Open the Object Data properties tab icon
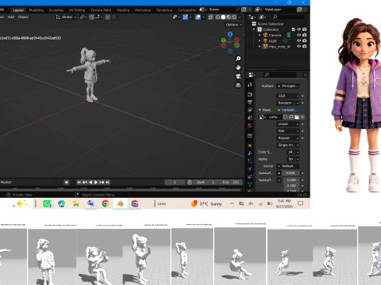 (x=250, y=184)
